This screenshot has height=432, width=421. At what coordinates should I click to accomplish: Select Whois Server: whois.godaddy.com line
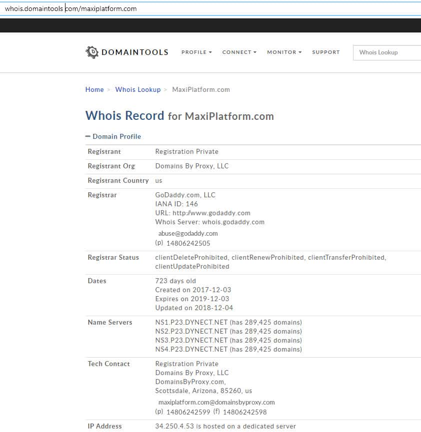click(209, 222)
